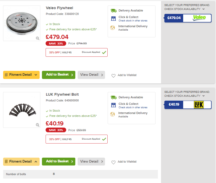Open the LUK Flywheel Bolt product thumbnail
The image size is (216, 183).
click(21, 110)
